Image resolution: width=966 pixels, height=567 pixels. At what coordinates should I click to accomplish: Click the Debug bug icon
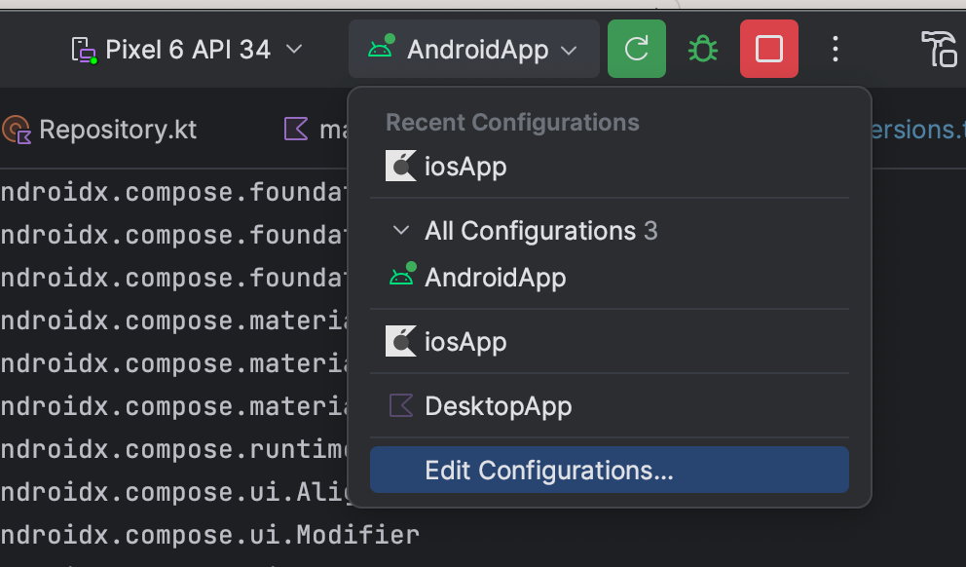point(702,49)
